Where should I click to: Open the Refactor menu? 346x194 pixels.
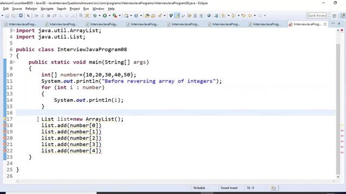point(31,9)
